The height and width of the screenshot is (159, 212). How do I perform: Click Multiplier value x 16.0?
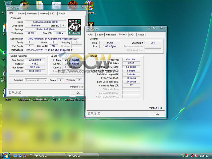click(x=35, y=64)
